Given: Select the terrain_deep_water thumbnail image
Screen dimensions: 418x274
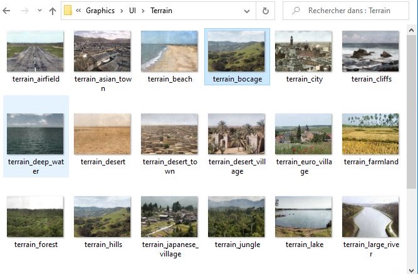Looking at the screenshot, I should [35, 134].
